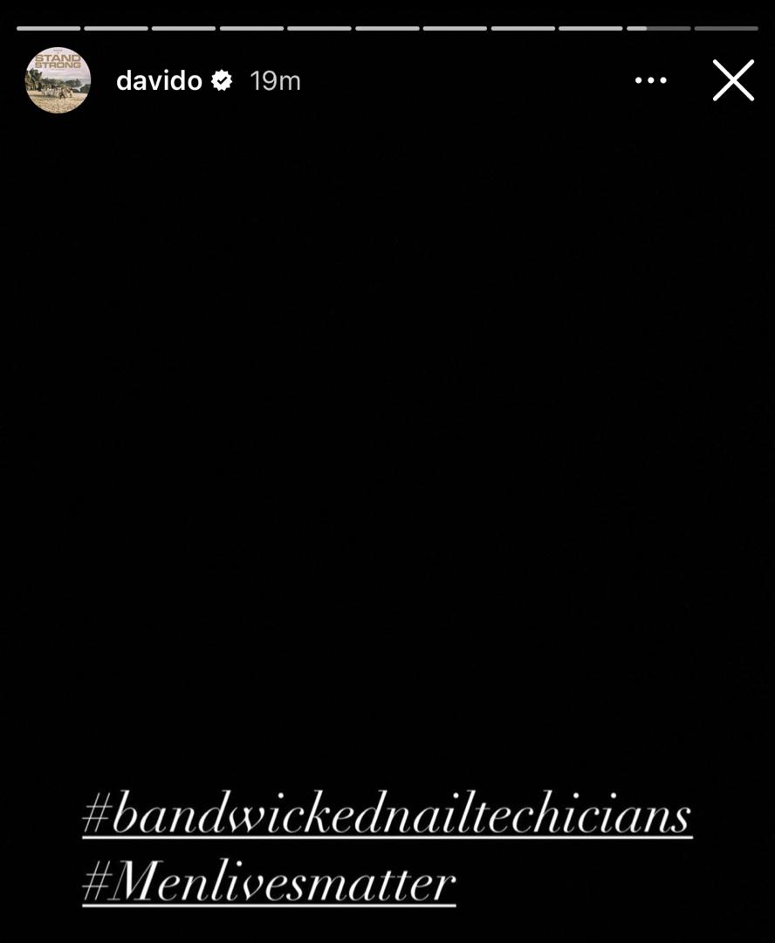Open the #bandwickednailtechicians hashtag

click(x=387, y=815)
